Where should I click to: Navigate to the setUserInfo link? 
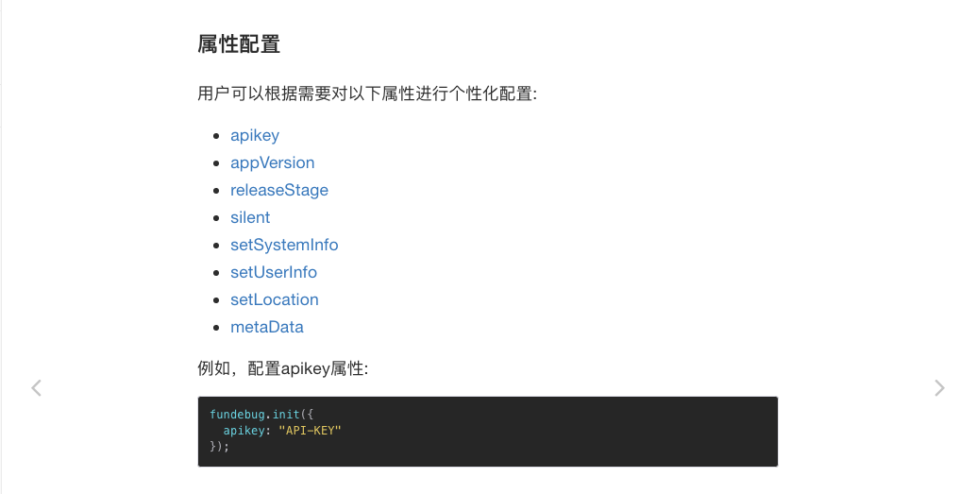[x=274, y=272]
